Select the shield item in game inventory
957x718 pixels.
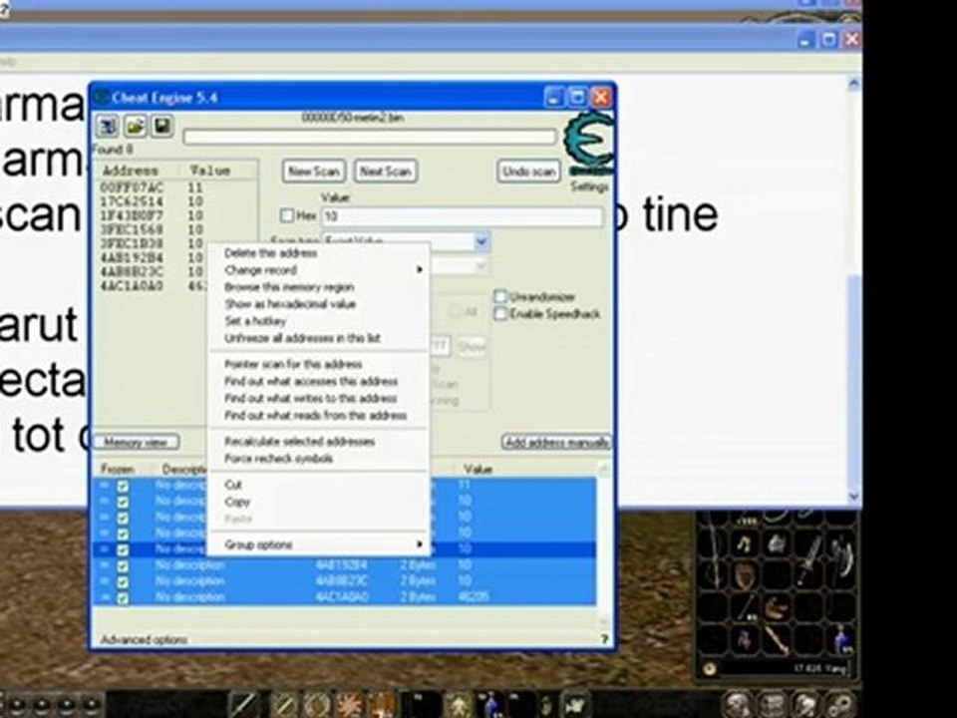click(x=744, y=575)
